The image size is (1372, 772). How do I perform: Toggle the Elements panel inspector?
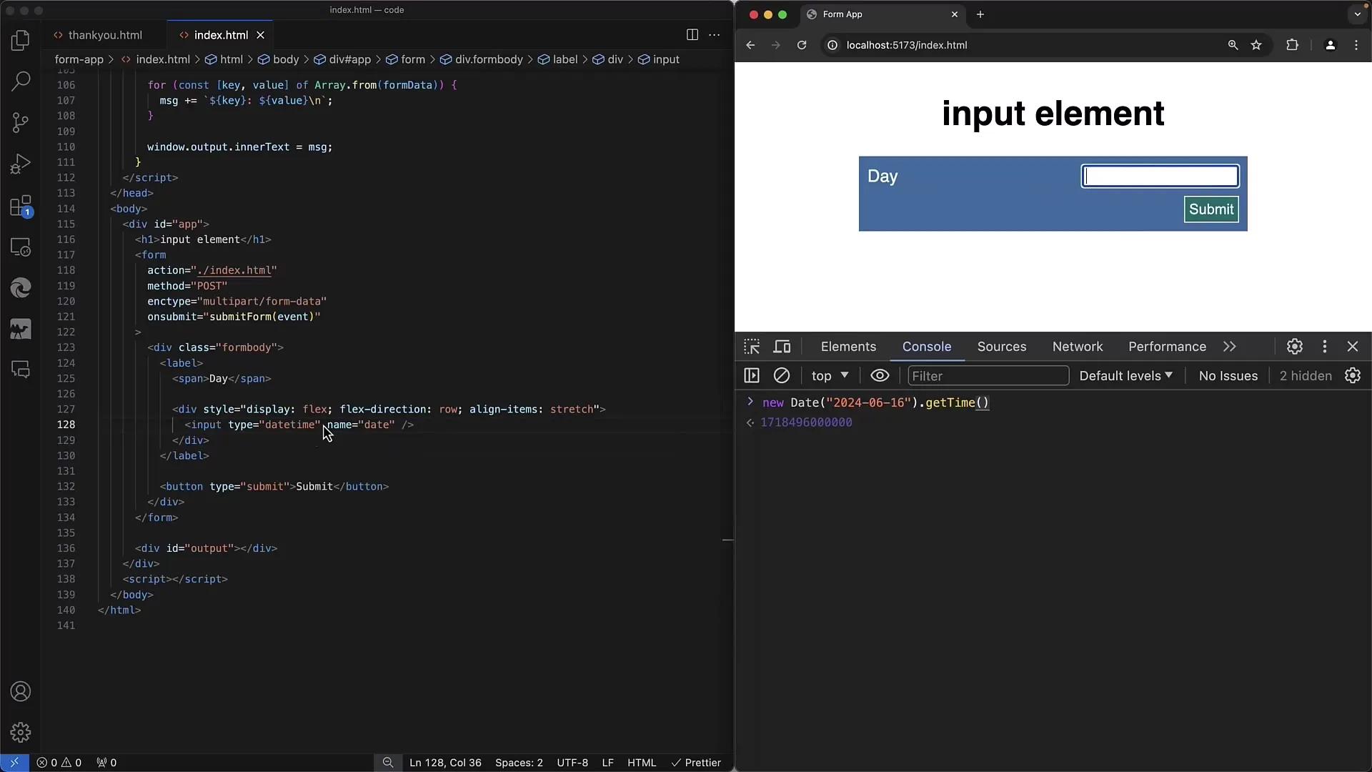(x=751, y=346)
